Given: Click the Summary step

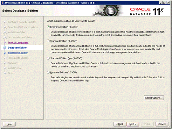Looking at the screenshot, I should point(13,63).
